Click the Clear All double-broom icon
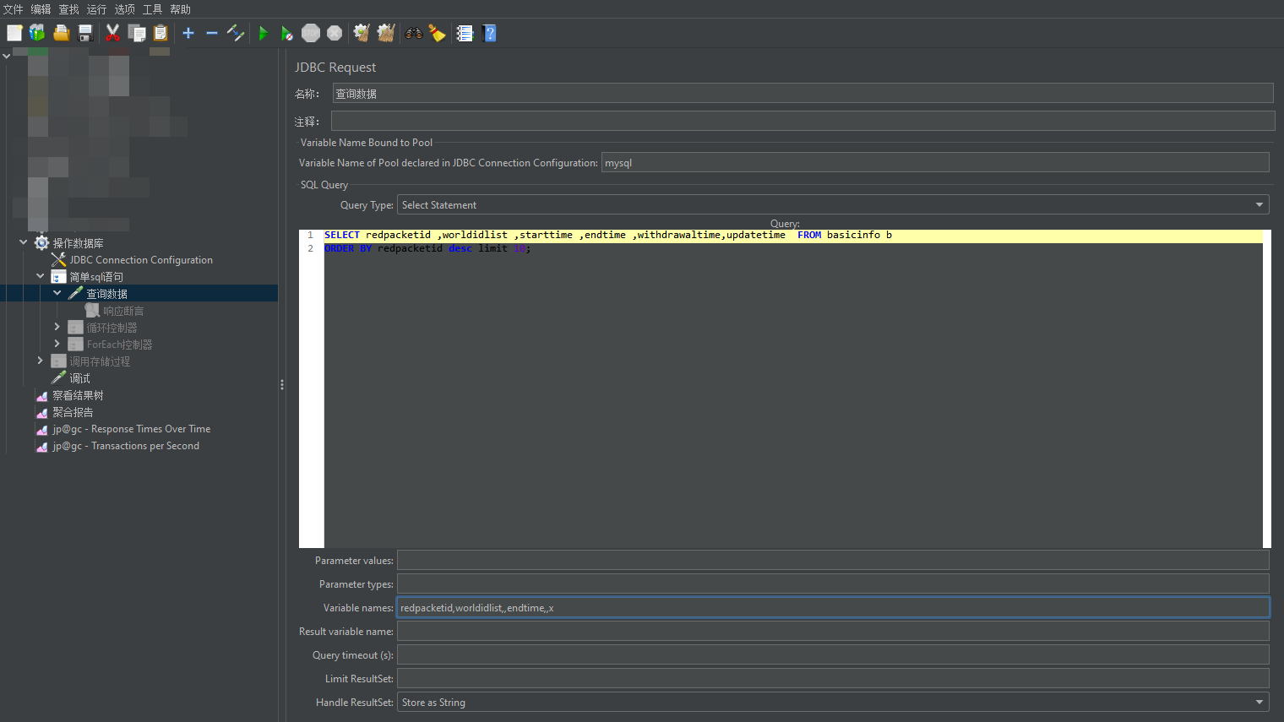Image resolution: width=1284 pixels, height=722 pixels. click(386, 33)
